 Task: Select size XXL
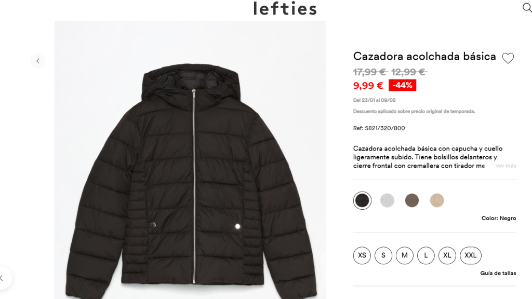tap(471, 255)
